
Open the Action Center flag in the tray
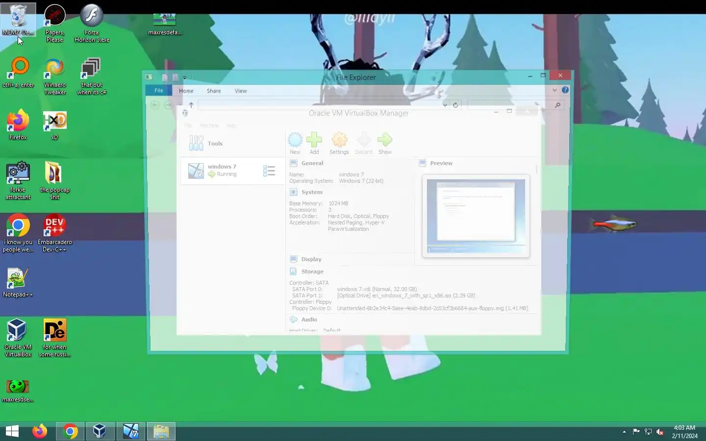pyautogui.click(x=636, y=432)
